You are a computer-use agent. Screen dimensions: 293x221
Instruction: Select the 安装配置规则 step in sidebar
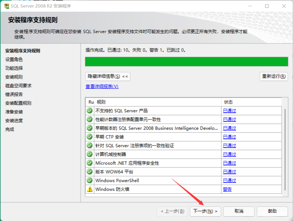point(18,103)
